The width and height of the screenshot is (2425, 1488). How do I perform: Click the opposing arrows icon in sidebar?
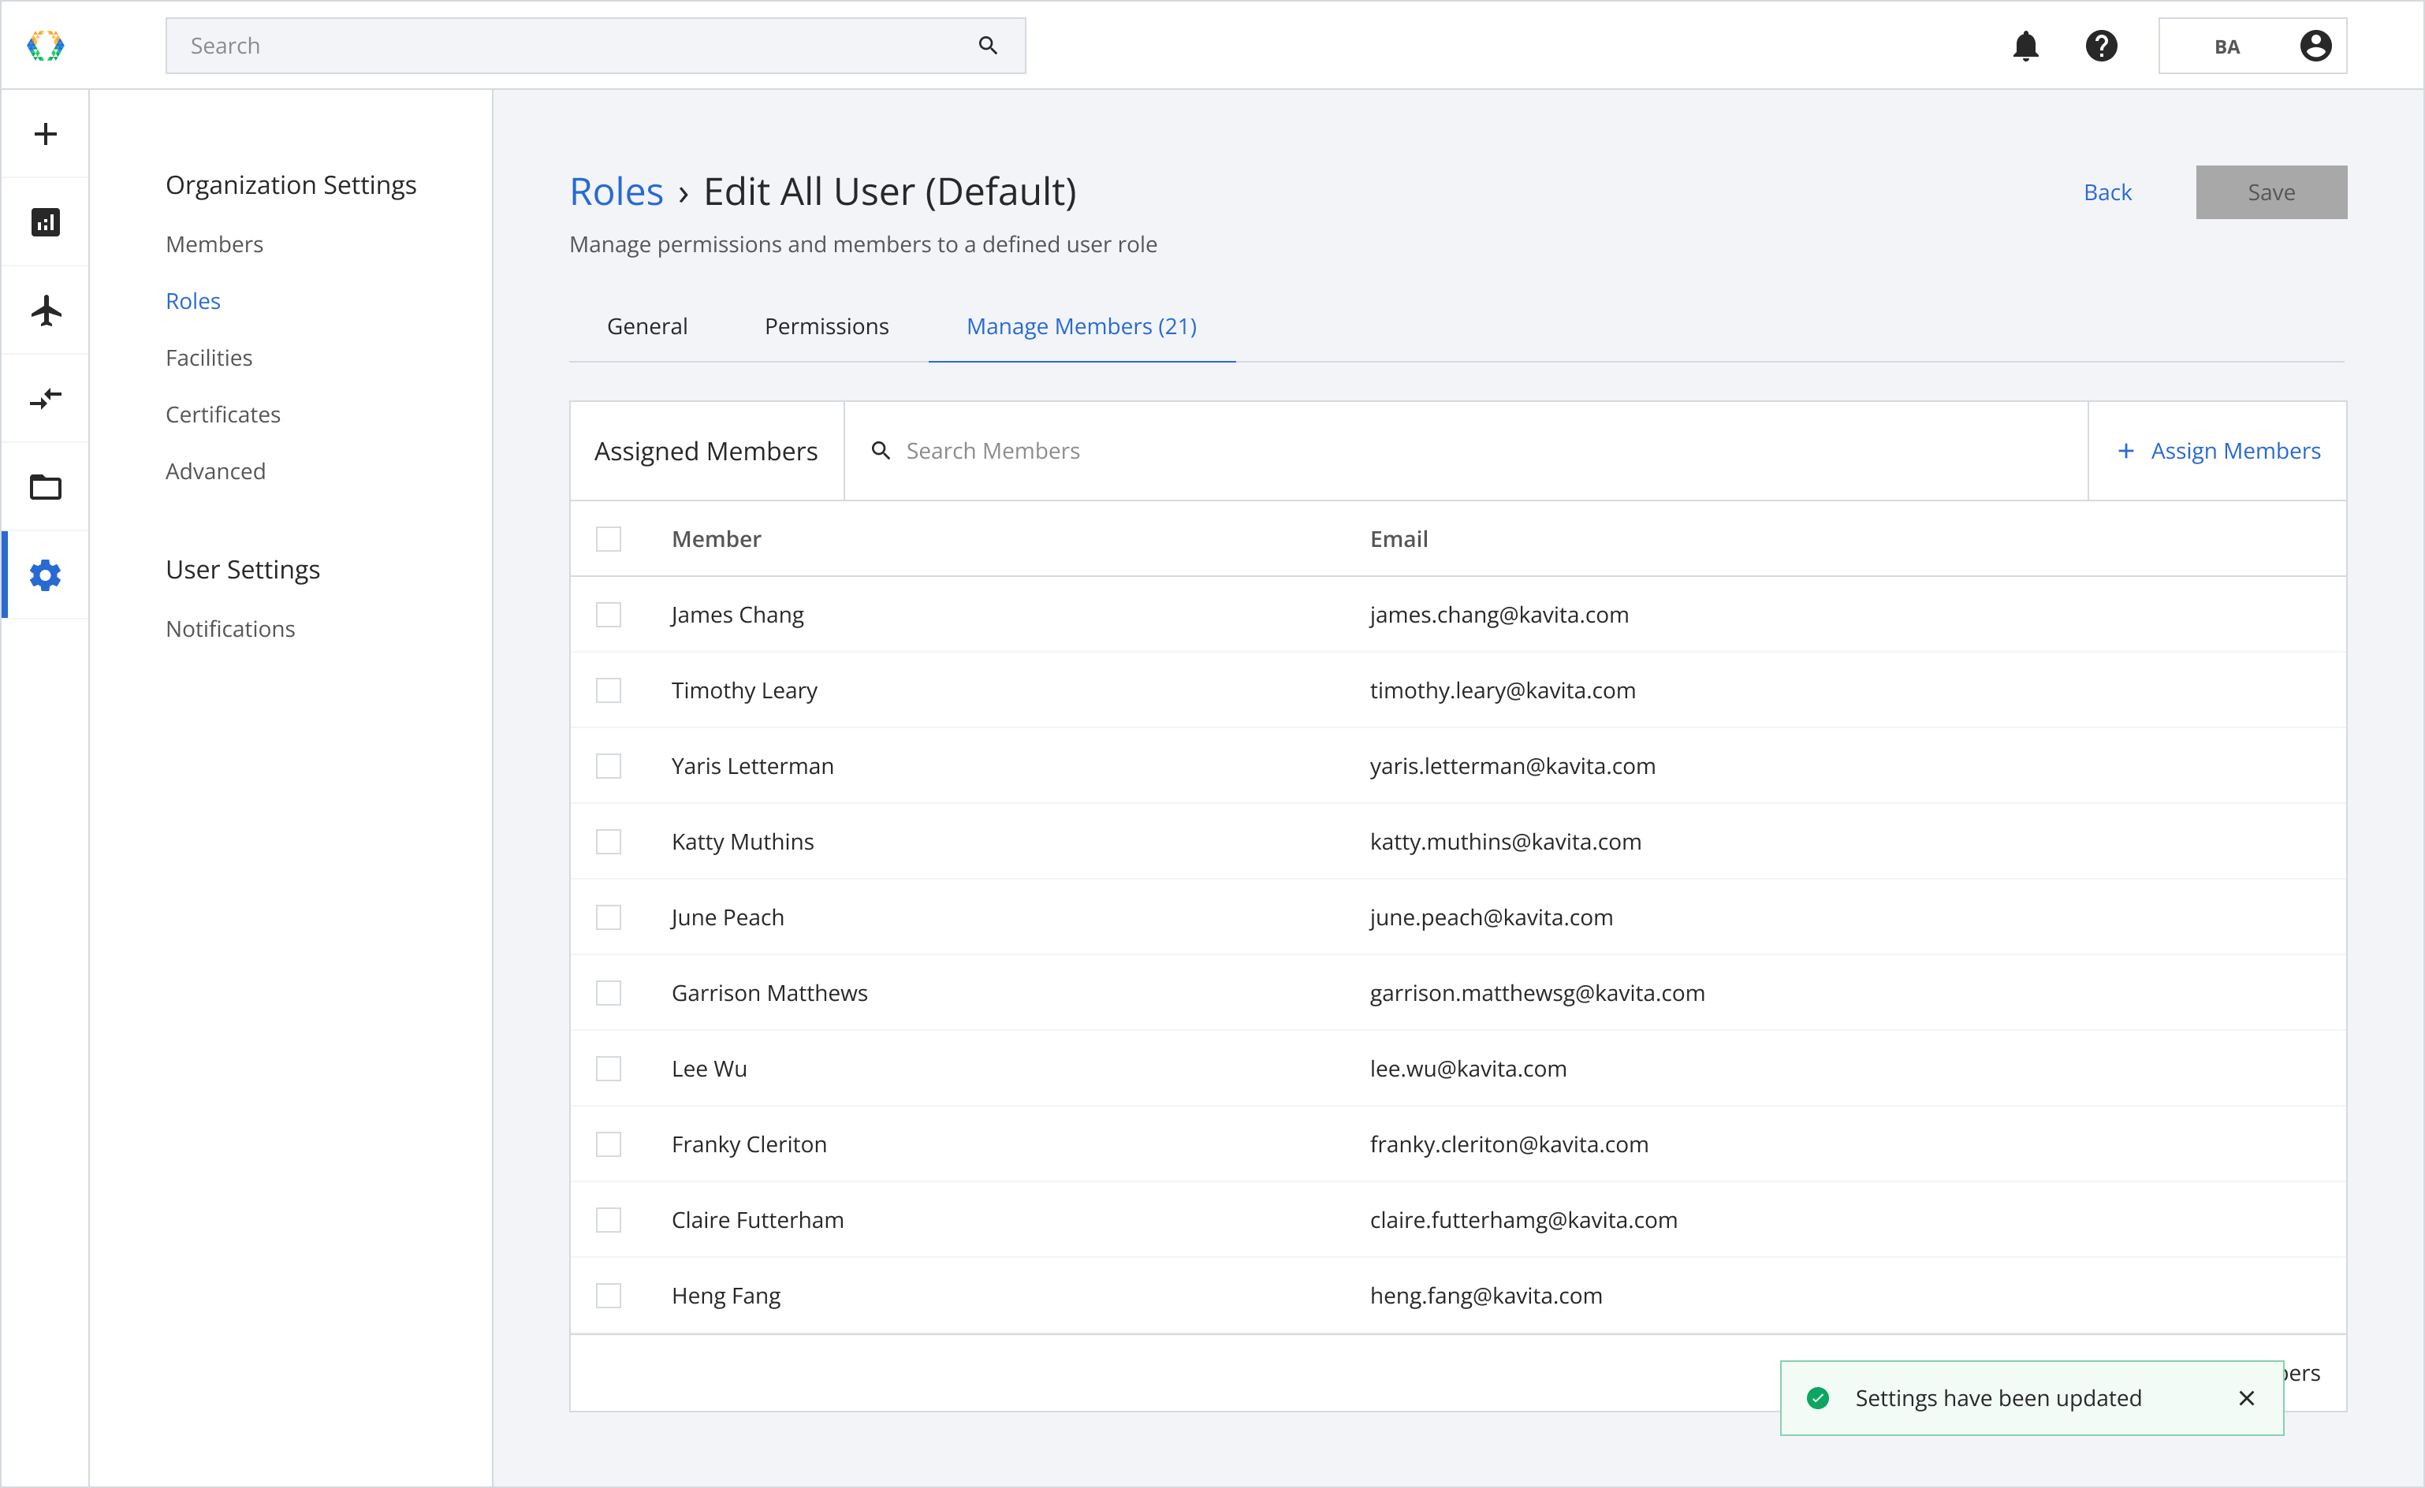click(45, 399)
